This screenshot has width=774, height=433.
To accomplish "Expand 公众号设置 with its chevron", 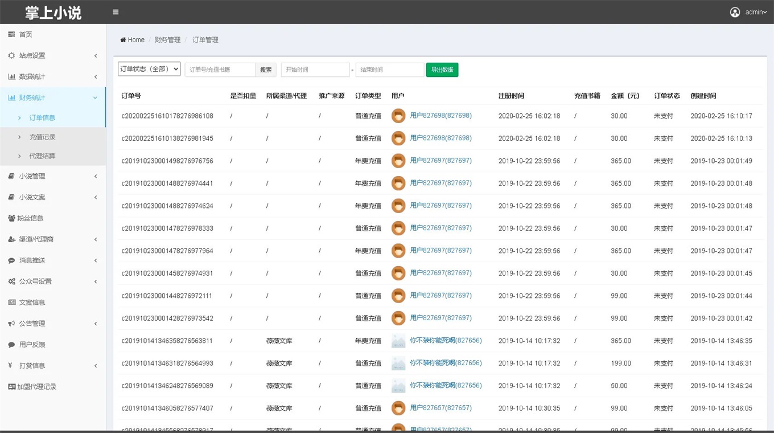I will point(96,281).
